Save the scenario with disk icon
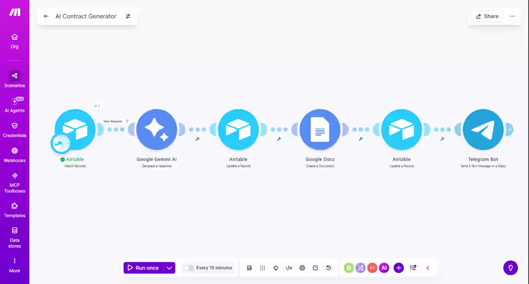This screenshot has width=529, height=284. tap(249, 268)
